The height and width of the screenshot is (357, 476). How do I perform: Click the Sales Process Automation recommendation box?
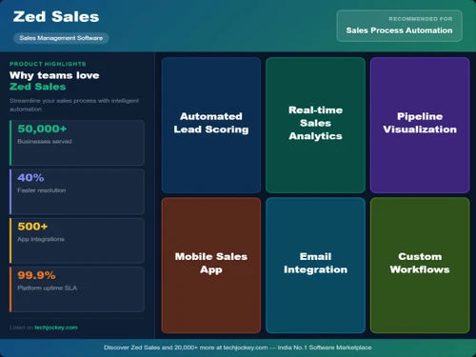pyautogui.click(x=399, y=26)
